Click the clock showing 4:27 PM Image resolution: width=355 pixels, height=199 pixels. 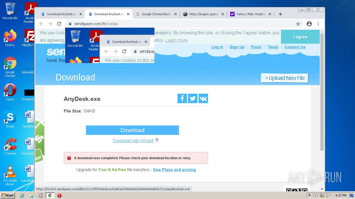coord(341,195)
